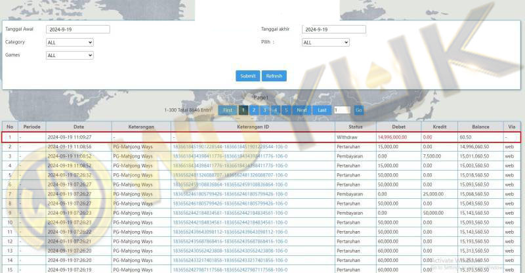Click the debet amount 14,996,000.00
The image size is (525, 273).
click(392, 137)
